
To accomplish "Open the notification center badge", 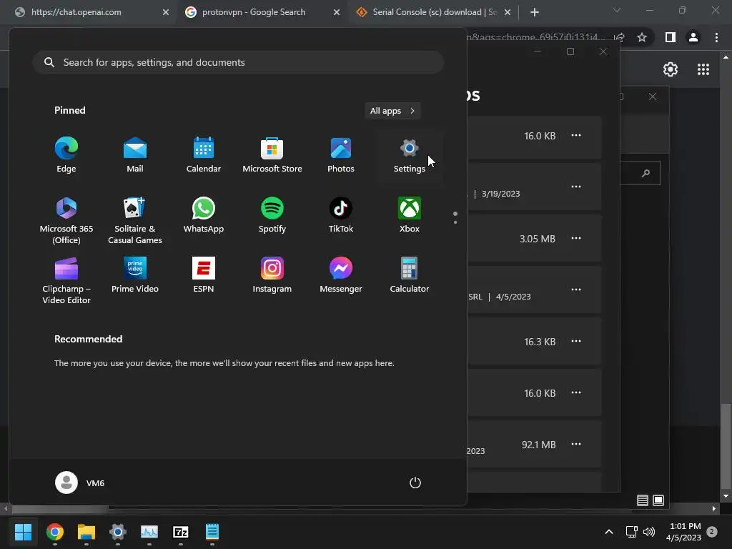I will click(x=712, y=531).
